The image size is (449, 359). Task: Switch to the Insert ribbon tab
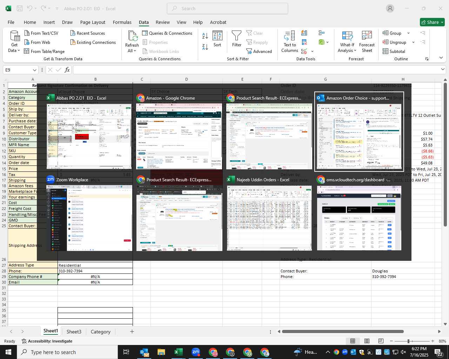pos(49,22)
